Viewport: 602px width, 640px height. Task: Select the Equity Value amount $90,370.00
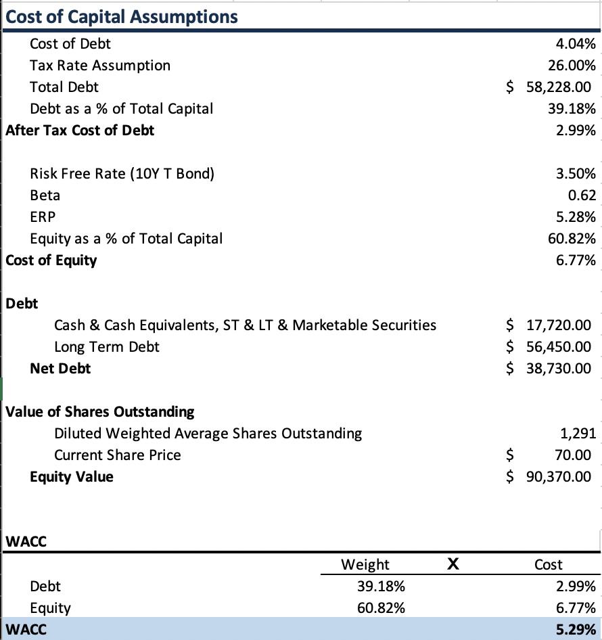(549, 477)
